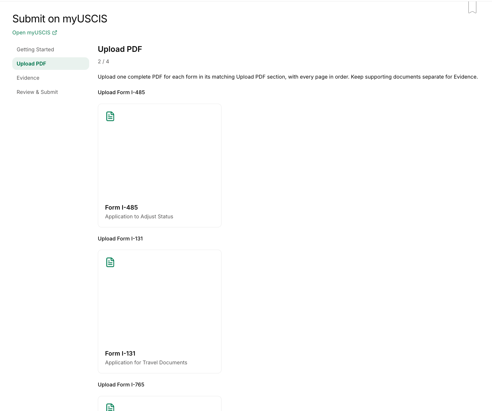
Task: Click document icon in Form I-131 card
Action: pyautogui.click(x=110, y=262)
